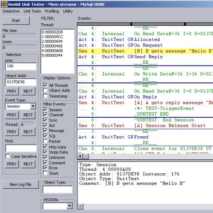Toggle the Http Data filter checkbox
213x213 pixels.
coord(45,147)
